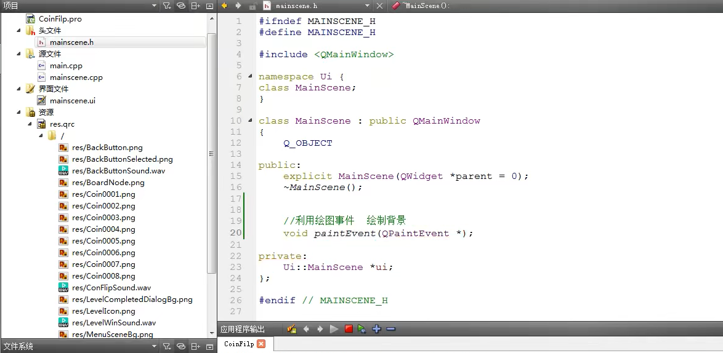Go forward in editor navigation history
The image size is (723, 353).
point(238,6)
